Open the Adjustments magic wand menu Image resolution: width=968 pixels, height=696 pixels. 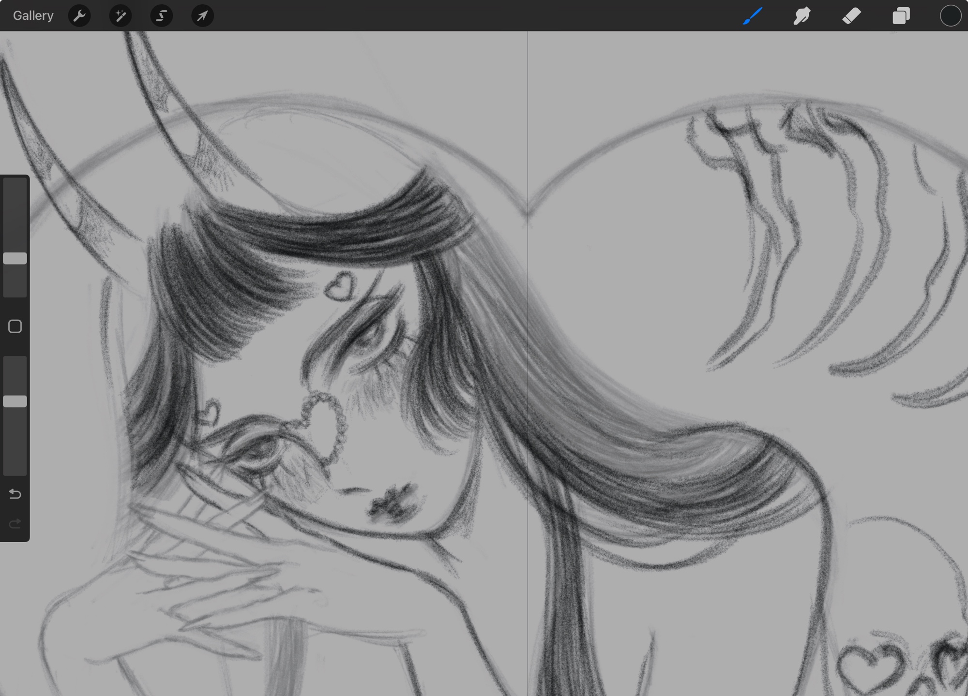point(121,16)
